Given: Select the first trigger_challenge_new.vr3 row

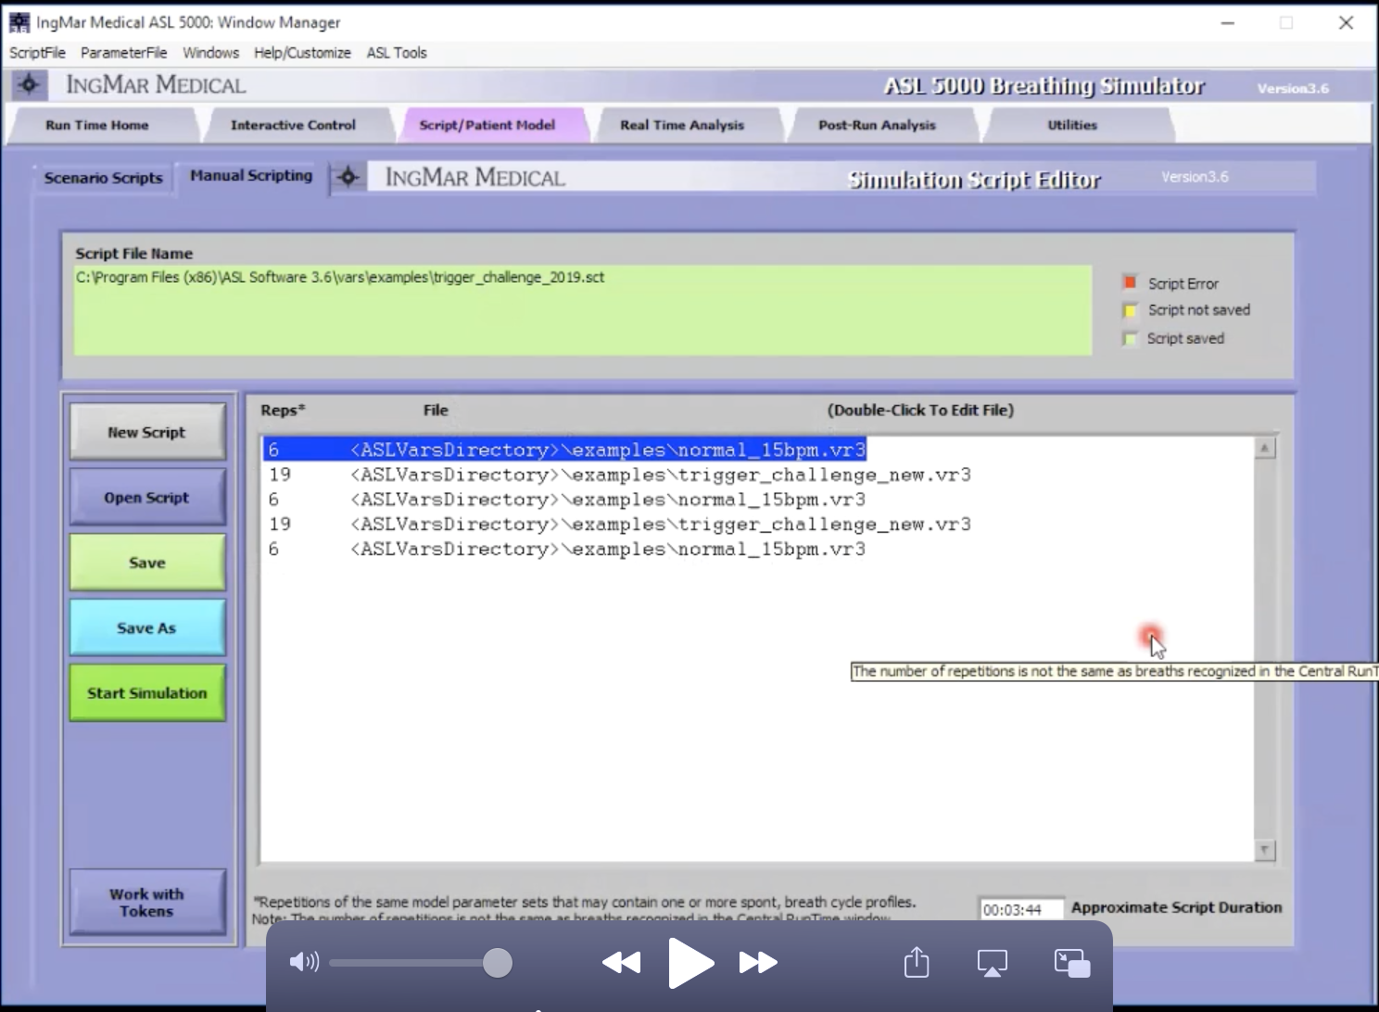Looking at the screenshot, I should click(619, 474).
